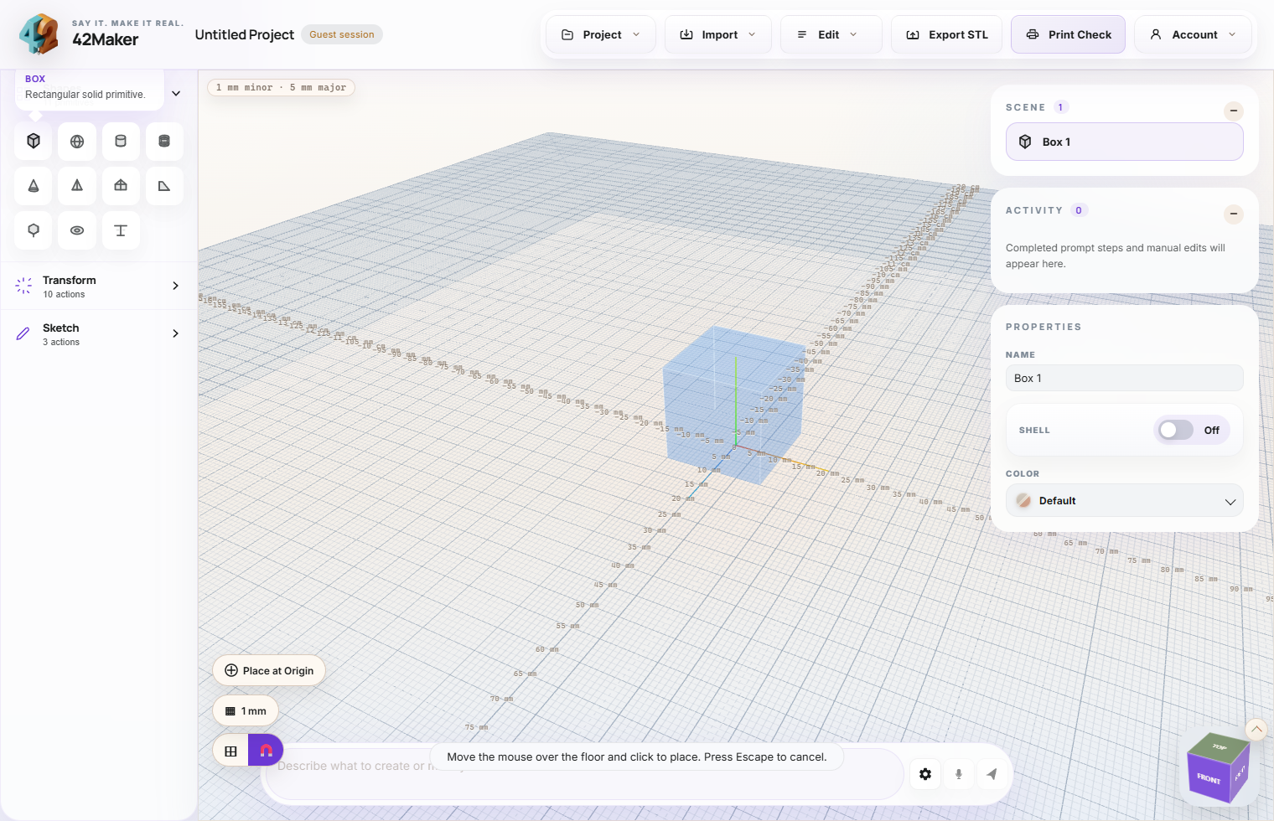Screen dimensions: 1274x821
Task: Click the Scene count badge showing 1
Action: tap(1060, 107)
